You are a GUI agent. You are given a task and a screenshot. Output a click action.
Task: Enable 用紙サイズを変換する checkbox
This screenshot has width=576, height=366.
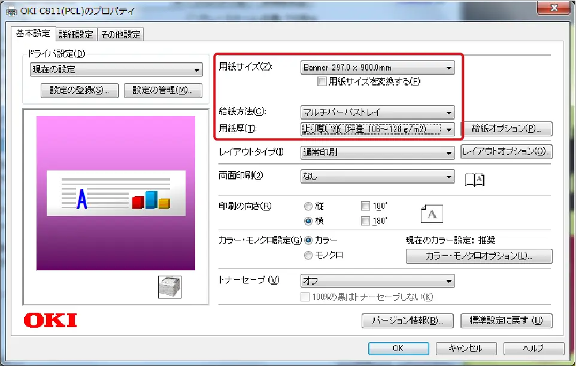click(x=322, y=81)
